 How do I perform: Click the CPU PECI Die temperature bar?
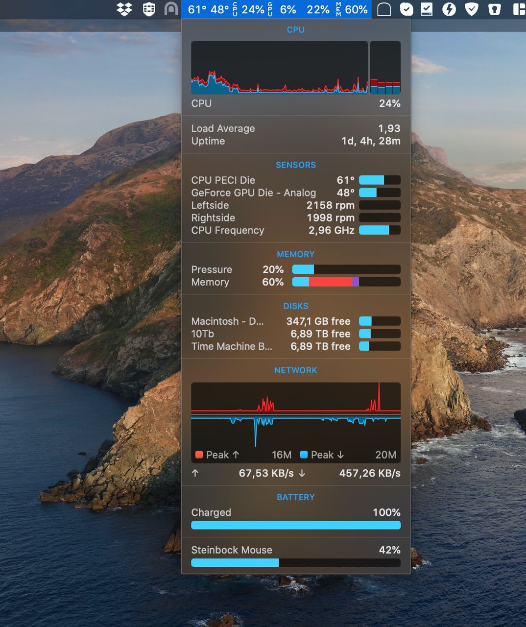click(380, 180)
